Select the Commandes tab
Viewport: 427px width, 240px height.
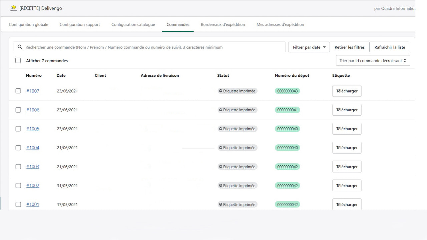tap(178, 24)
